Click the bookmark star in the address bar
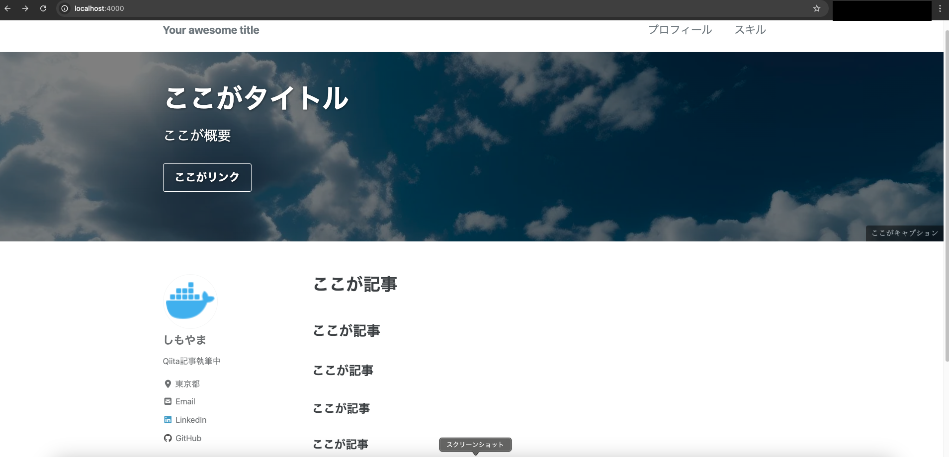 (816, 8)
